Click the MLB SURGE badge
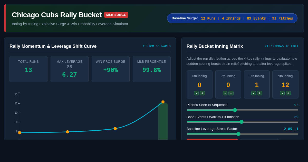The height and width of the screenshot is (162, 308). 116,15
